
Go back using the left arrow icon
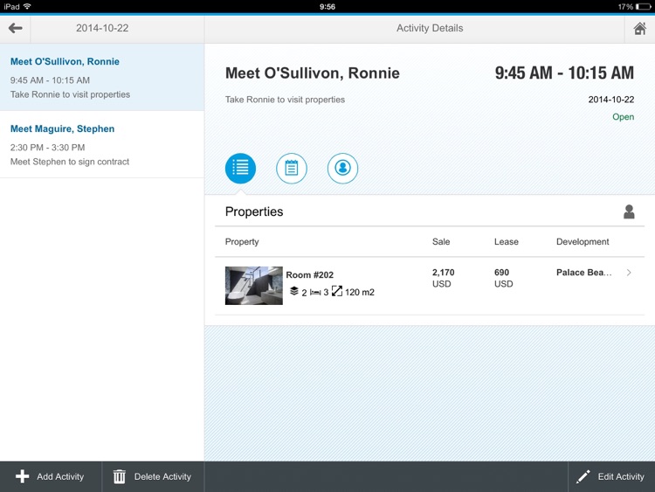15,29
